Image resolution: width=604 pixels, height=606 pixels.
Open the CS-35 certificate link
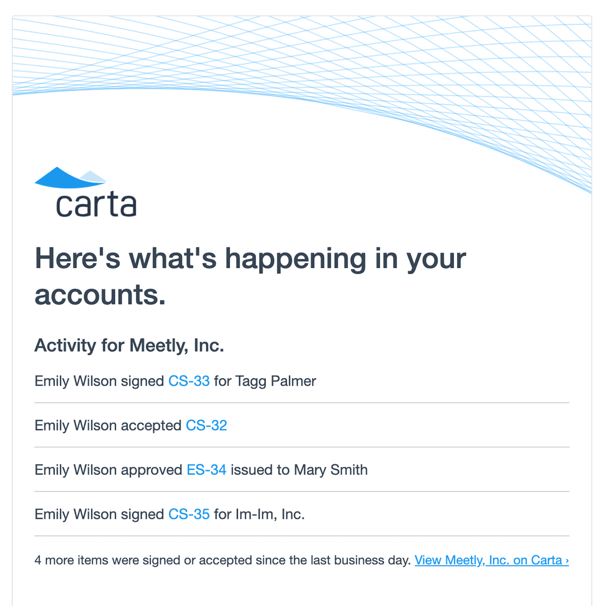tap(189, 514)
